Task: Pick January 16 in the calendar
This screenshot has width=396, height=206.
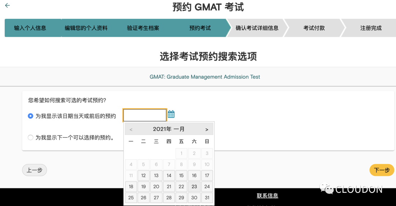Action: pyautogui.click(x=194, y=176)
